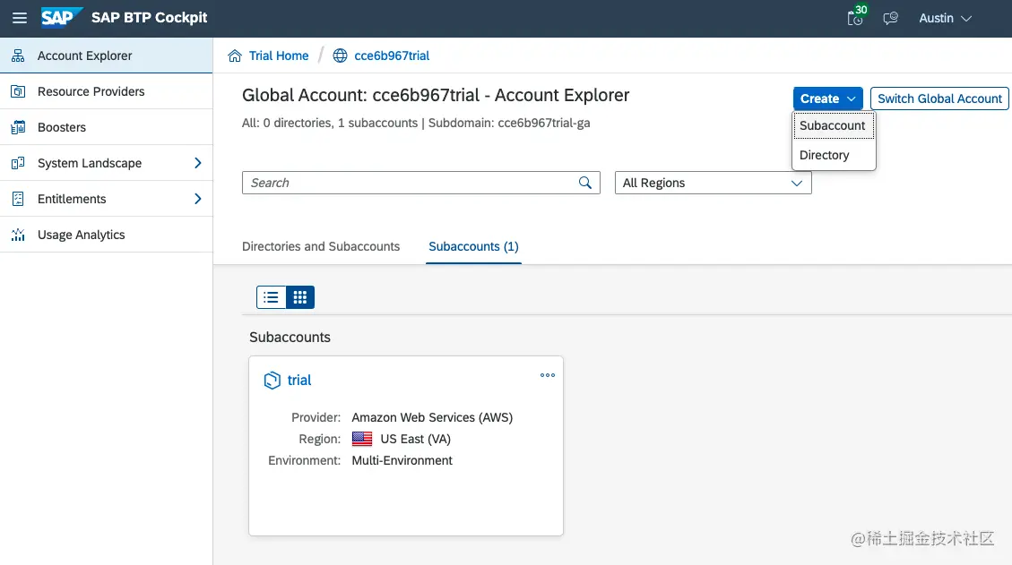This screenshot has height=565, width=1012.
Task: Switch to list view
Action: (x=271, y=297)
